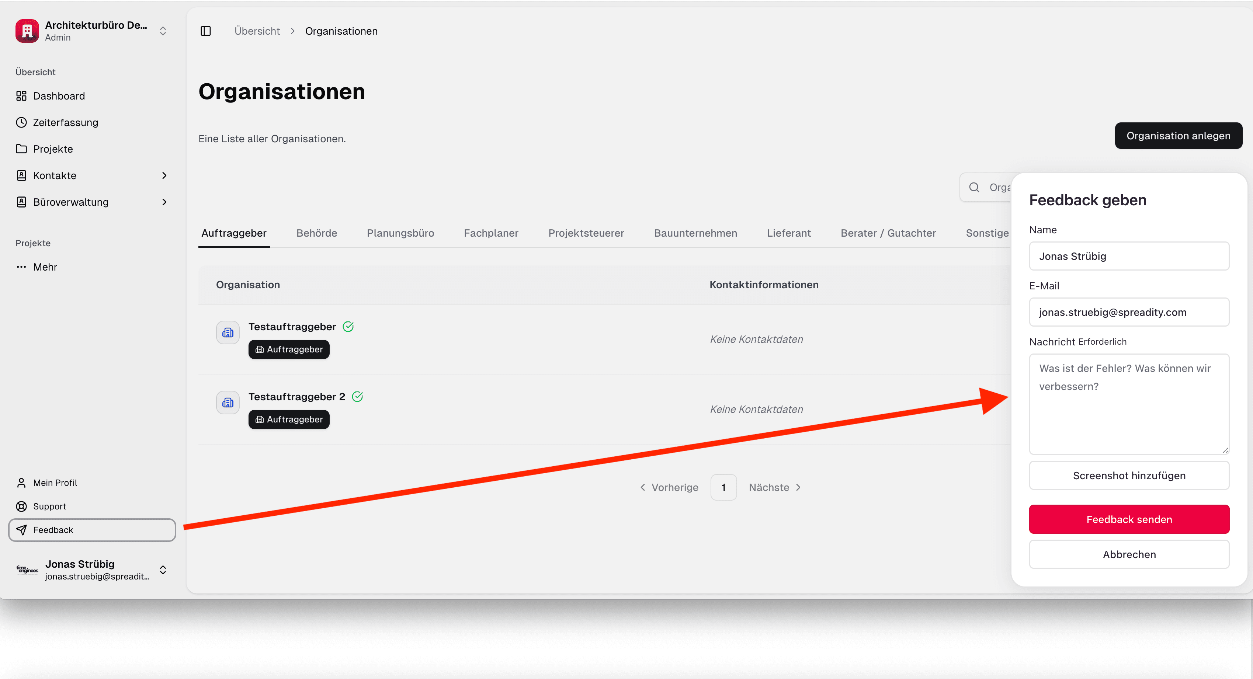Click the textarea resize handle in Nachricht
This screenshot has height=679, width=1253.
point(1225,450)
